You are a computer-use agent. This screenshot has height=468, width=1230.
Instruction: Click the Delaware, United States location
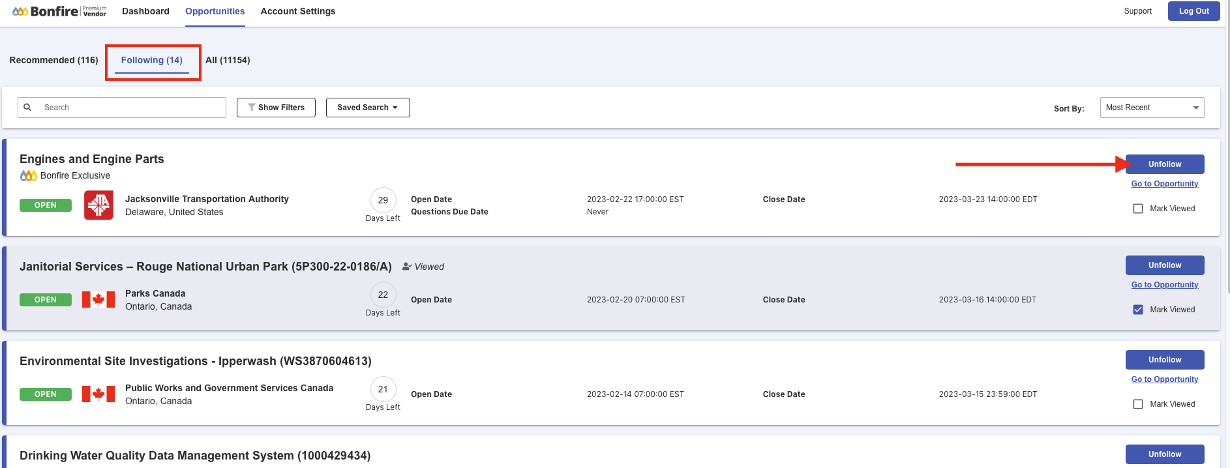click(x=174, y=212)
